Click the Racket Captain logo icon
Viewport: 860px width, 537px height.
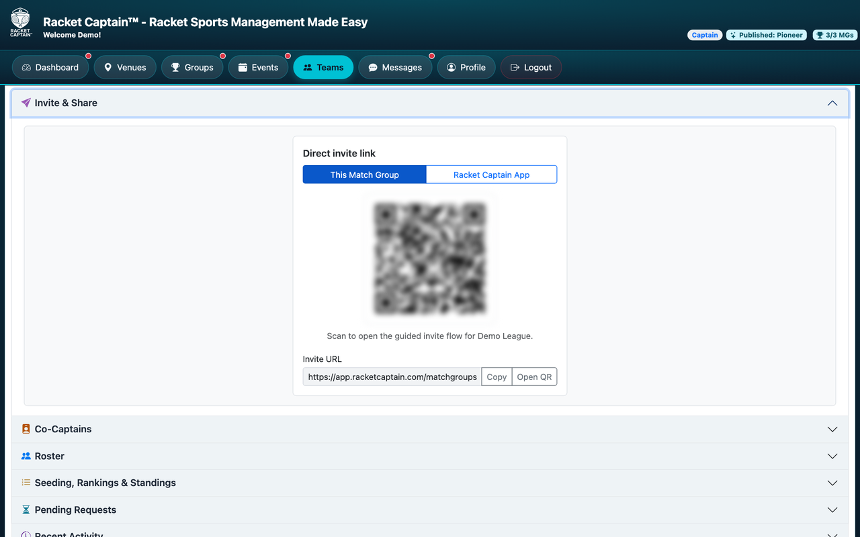[21, 22]
